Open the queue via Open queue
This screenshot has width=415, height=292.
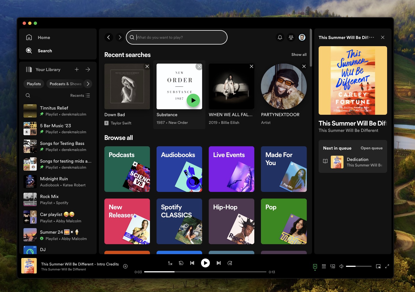(372, 148)
